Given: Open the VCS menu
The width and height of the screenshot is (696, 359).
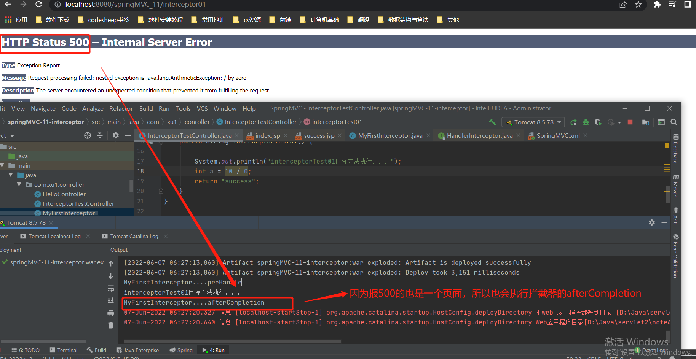Looking at the screenshot, I should pos(202,108).
